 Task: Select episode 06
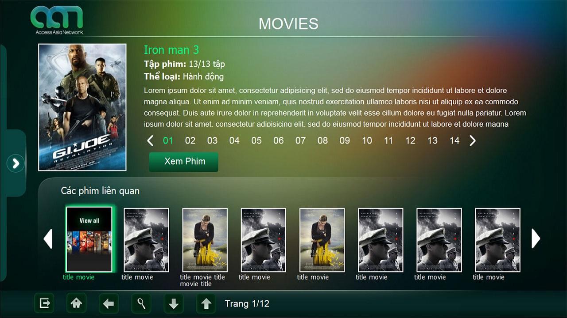(x=278, y=140)
